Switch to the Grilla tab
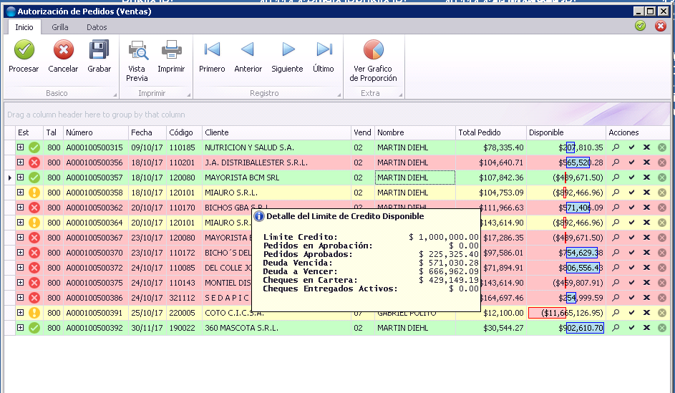 point(60,27)
